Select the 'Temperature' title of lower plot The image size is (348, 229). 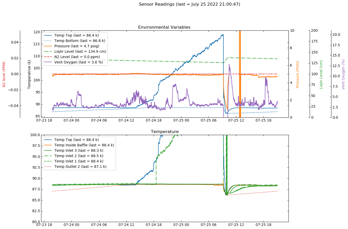[x=165, y=132]
